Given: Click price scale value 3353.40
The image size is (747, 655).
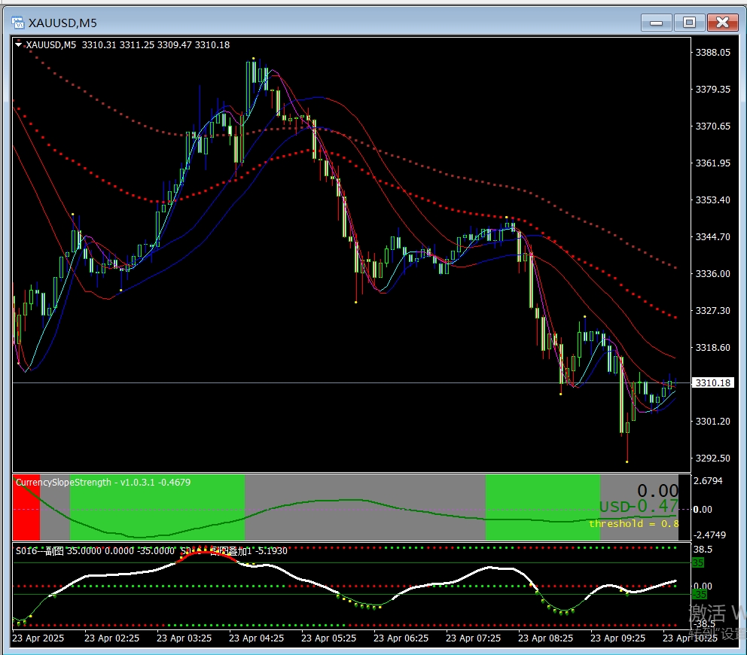Looking at the screenshot, I should click(712, 200).
